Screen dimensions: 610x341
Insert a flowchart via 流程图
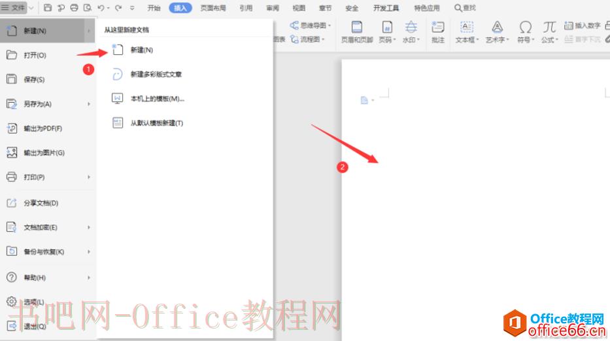point(307,39)
